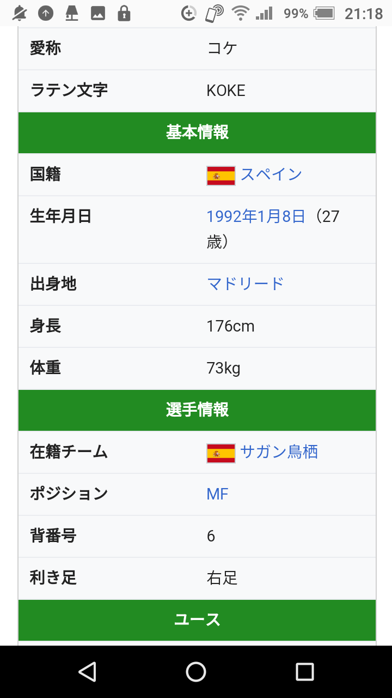Tap the image notification icon in status bar

tap(98, 13)
